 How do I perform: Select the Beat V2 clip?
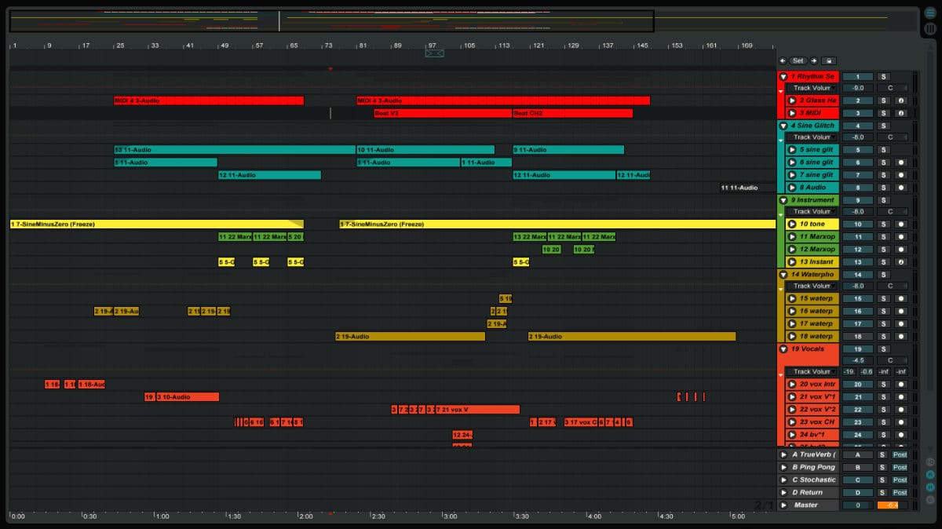[x=443, y=113]
